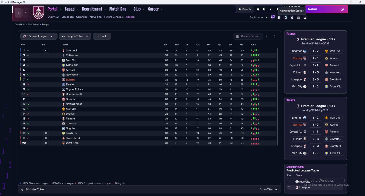
Task: Expand the Career menu chevron
Action: pyautogui.click(x=162, y=9)
